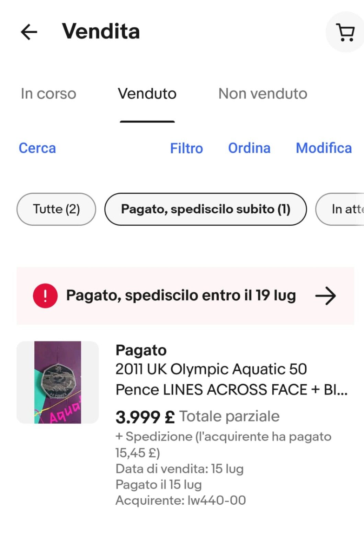This screenshot has width=364, height=537.
Task: Click the 3.999 £ subtotal price
Action: 145,417
